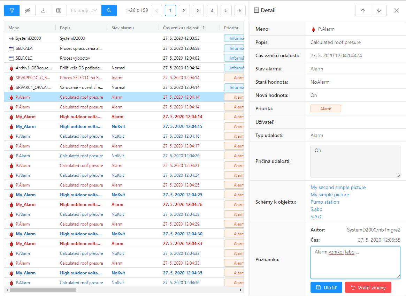Switch to page 5 of results

pos(226,10)
